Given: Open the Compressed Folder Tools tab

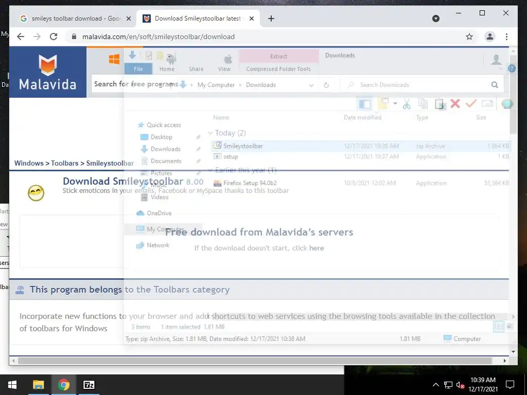Looking at the screenshot, I should tap(278, 69).
